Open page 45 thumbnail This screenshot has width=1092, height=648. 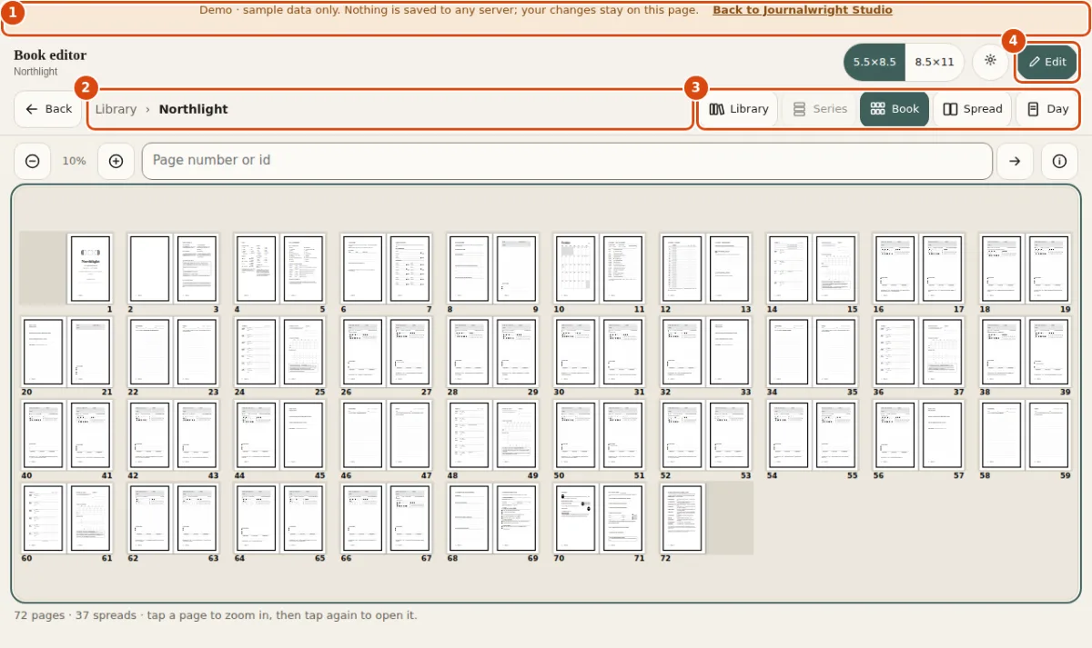coord(303,435)
